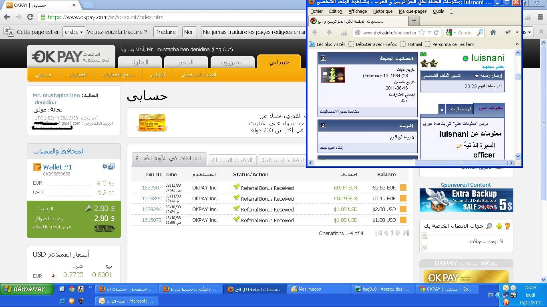Open new tab in Firefox window
Image resolution: width=547 pixels, height=307 pixels.
point(414,21)
